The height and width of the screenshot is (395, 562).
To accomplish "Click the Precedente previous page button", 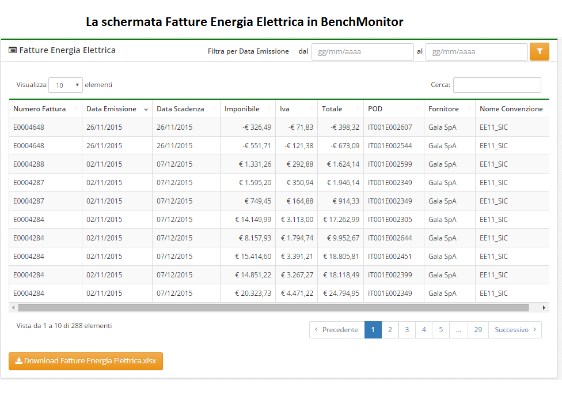I will [337, 330].
